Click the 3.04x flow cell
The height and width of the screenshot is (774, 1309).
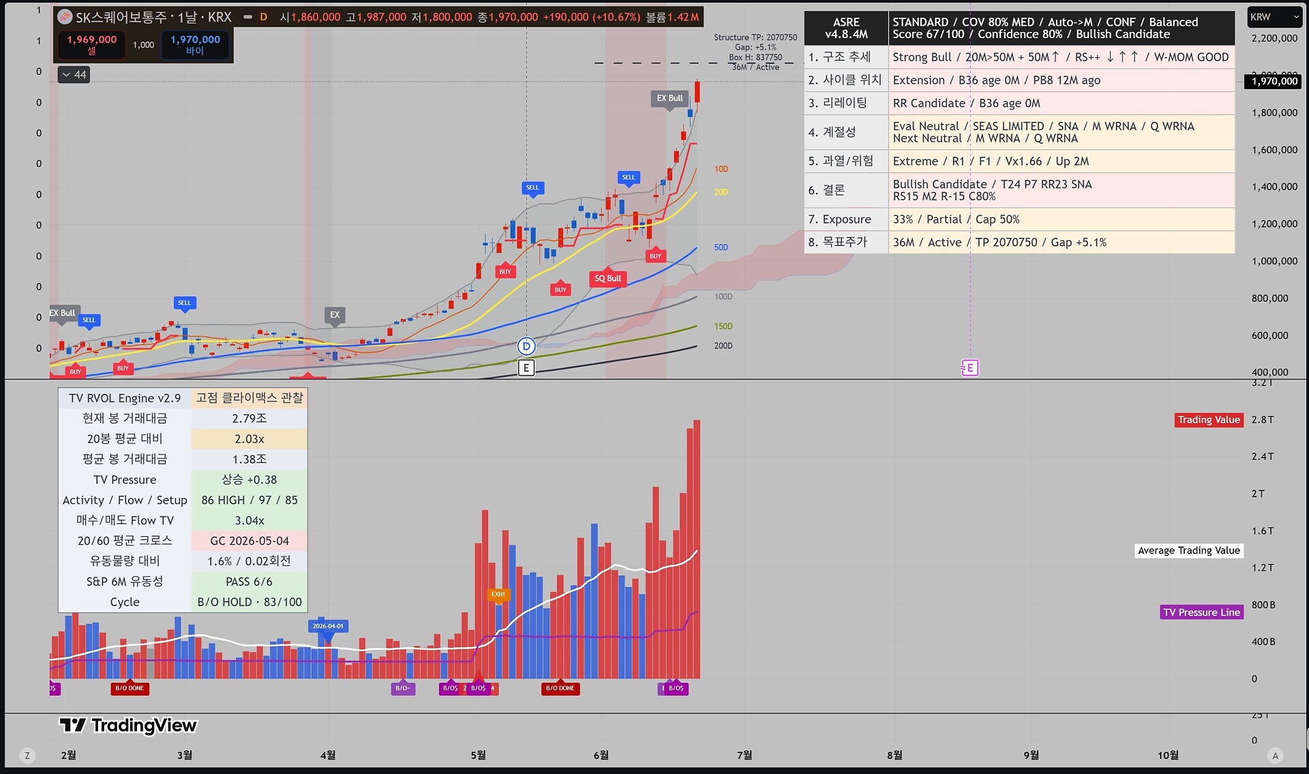point(250,521)
